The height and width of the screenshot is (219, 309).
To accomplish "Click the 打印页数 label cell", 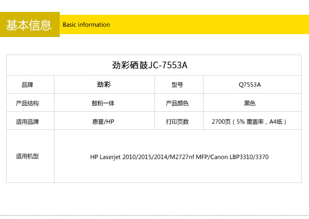I will tap(177, 122).
